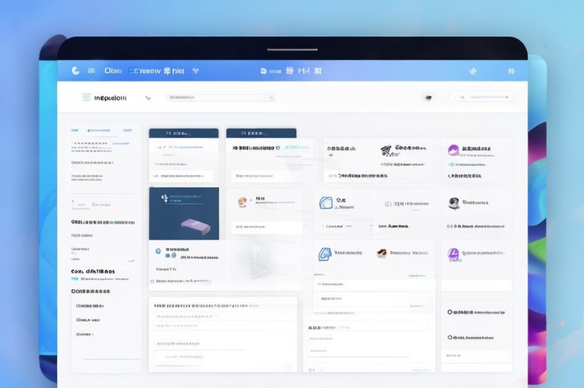This screenshot has height=388, width=584.
Task: Select the upper radio button in the bottom-right card
Action: 449,312
